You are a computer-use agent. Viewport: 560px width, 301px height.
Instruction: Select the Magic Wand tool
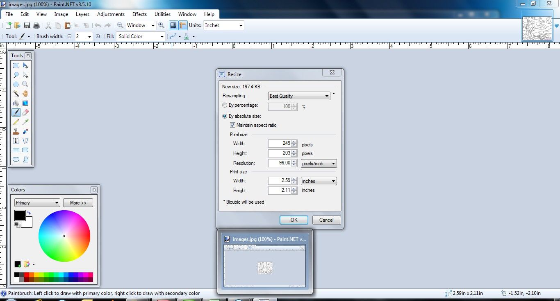pos(16,94)
